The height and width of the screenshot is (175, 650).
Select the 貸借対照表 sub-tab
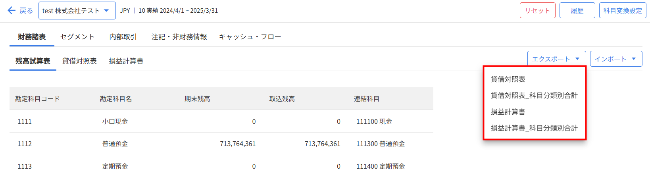pyautogui.click(x=79, y=61)
